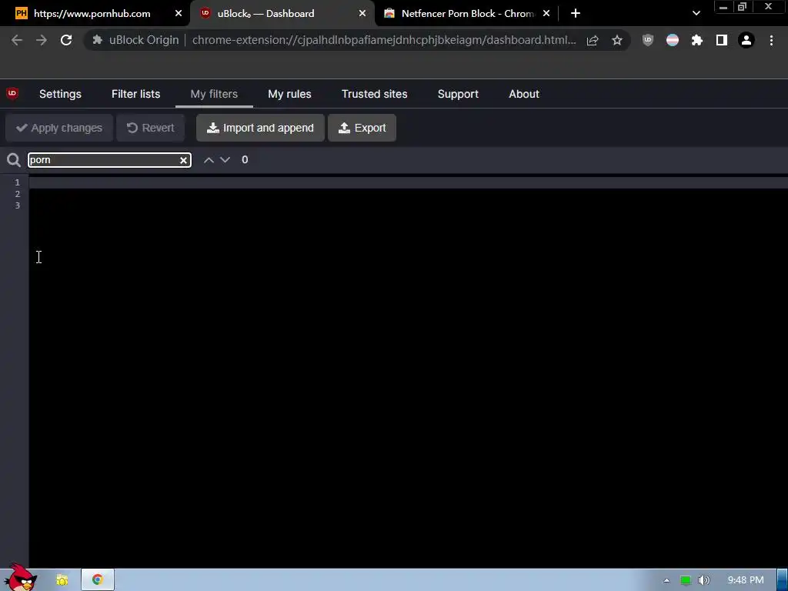Close the pornhub.com browser tab
The width and height of the screenshot is (788, 591).
(179, 14)
